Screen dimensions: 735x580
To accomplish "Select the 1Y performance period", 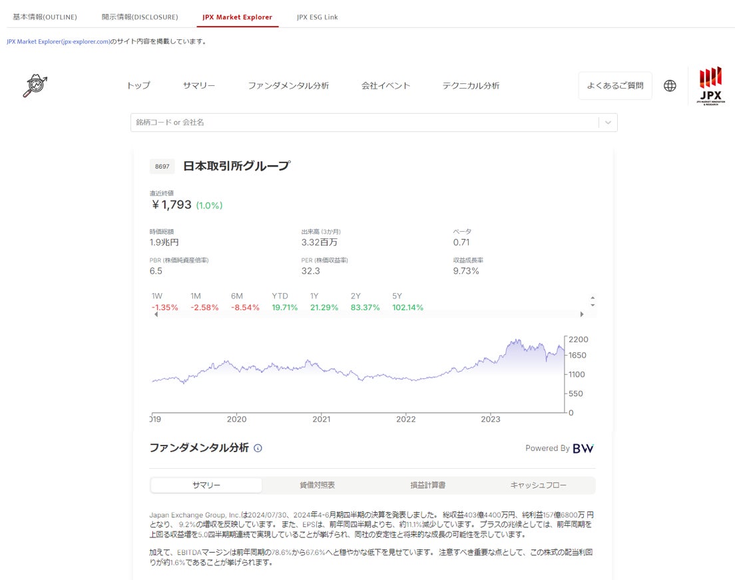I will pyautogui.click(x=324, y=302).
